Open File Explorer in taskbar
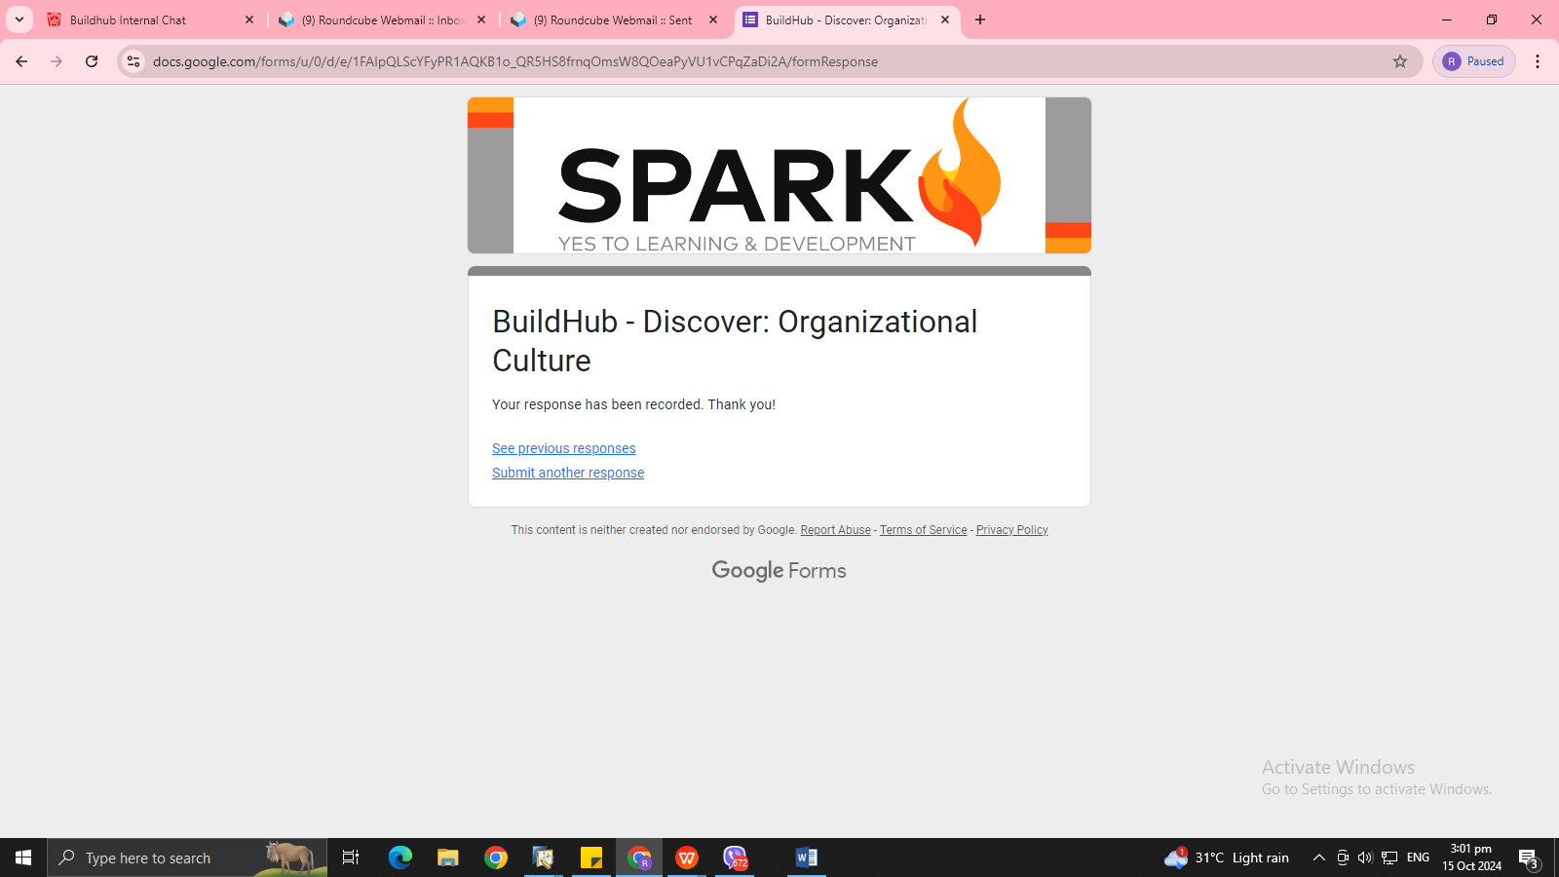 pyautogui.click(x=447, y=858)
